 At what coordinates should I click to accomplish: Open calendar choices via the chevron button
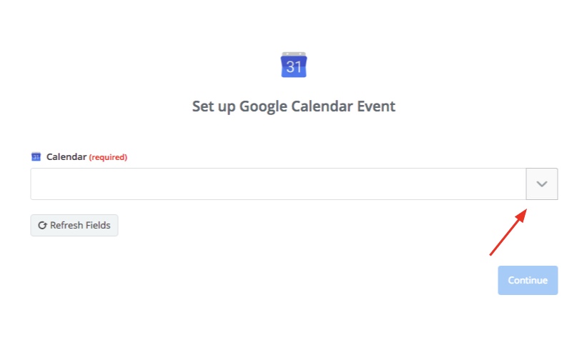click(542, 184)
